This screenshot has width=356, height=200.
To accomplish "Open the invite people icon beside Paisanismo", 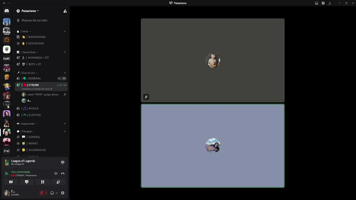I will (x=65, y=11).
